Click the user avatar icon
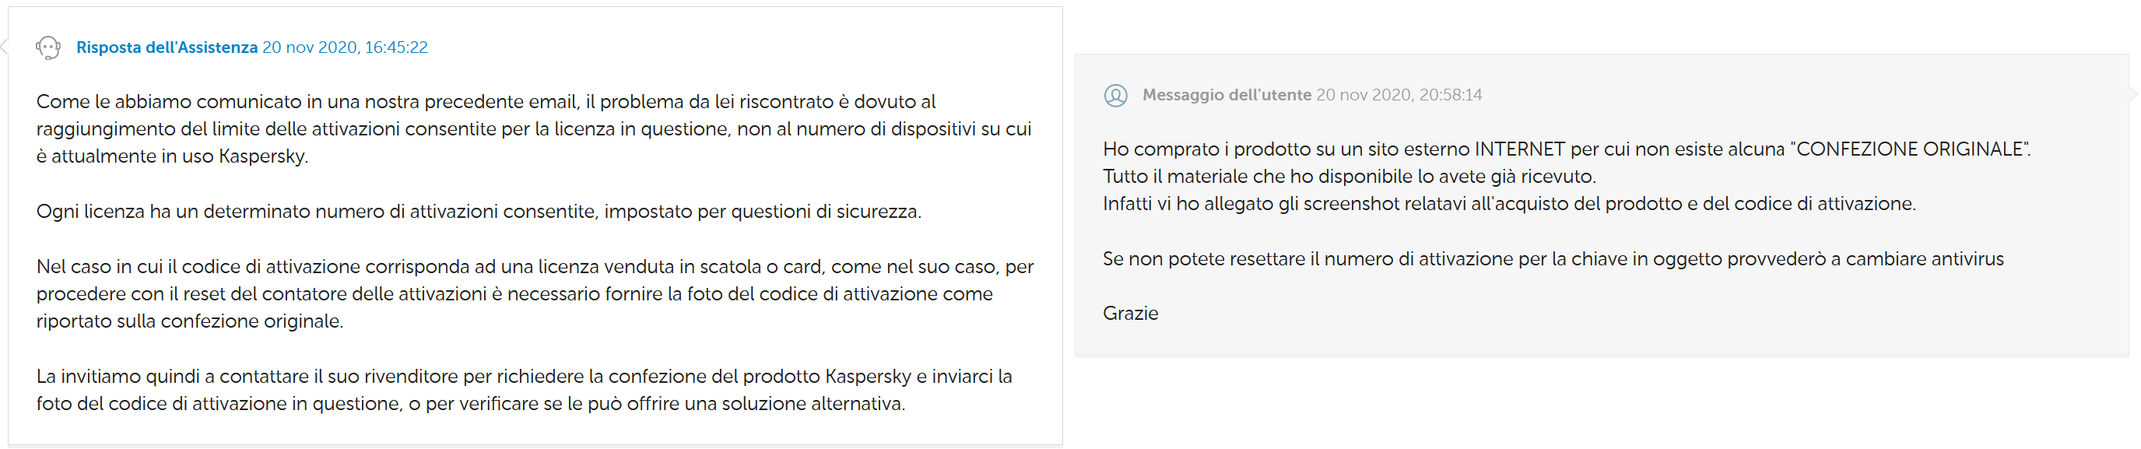This screenshot has width=2141, height=449. [x=1115, y=96]
